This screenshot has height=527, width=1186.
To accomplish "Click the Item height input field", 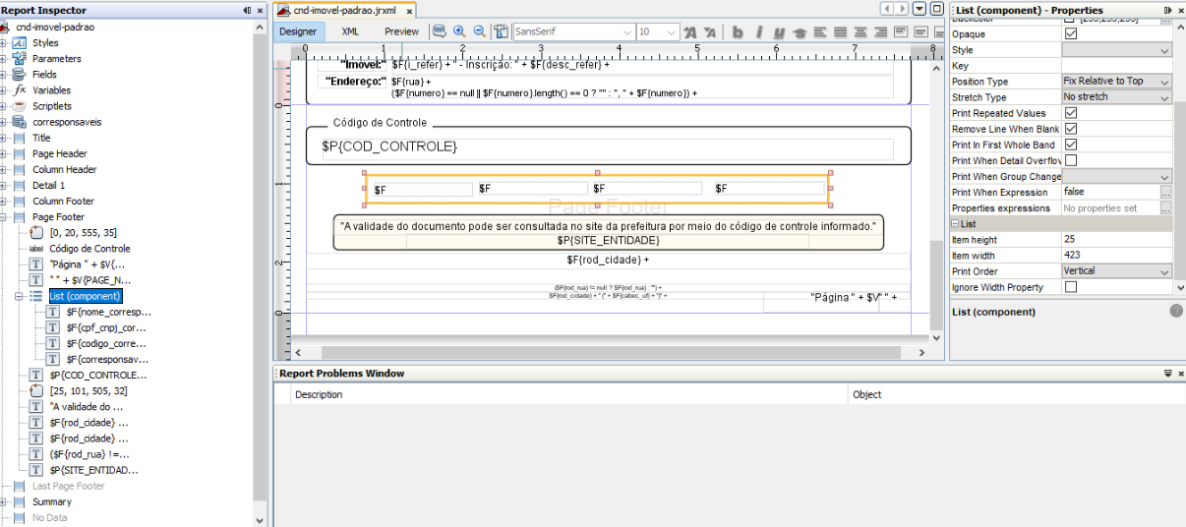I will tap(1116, 240).
